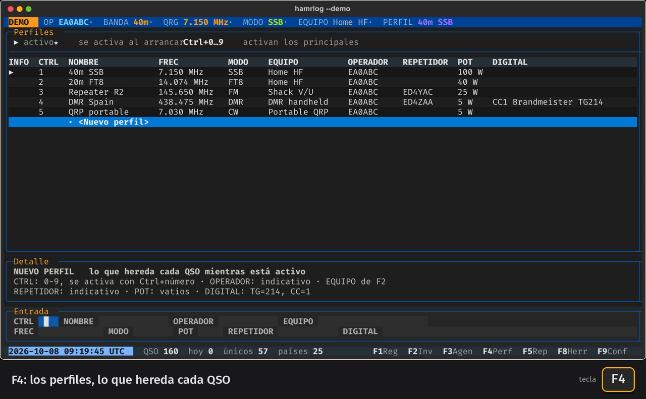This screenshot has height=399, width=646.
Task: Click the INFO column header
Action: [19, 62]
